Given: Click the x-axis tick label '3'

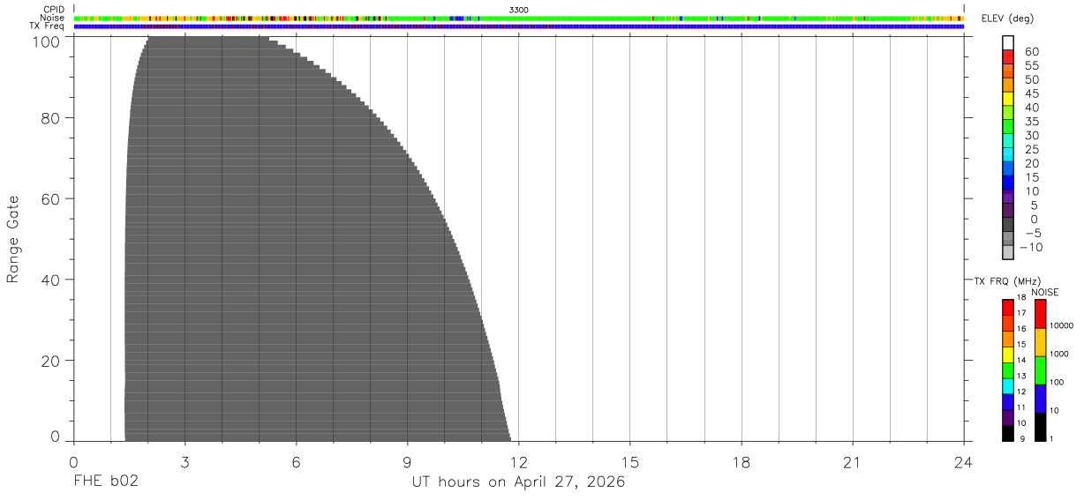Looking at the screenshot, I should click(184, 462).
